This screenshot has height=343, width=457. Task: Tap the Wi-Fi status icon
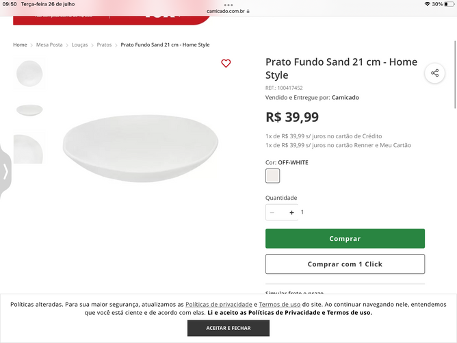(x=427, y=4)
